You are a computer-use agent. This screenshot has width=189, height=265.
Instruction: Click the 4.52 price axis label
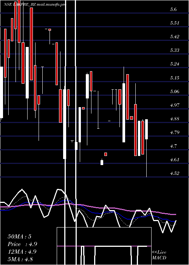[175, 173]
